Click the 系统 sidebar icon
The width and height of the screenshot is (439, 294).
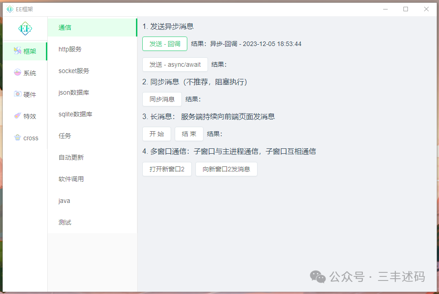18,73
